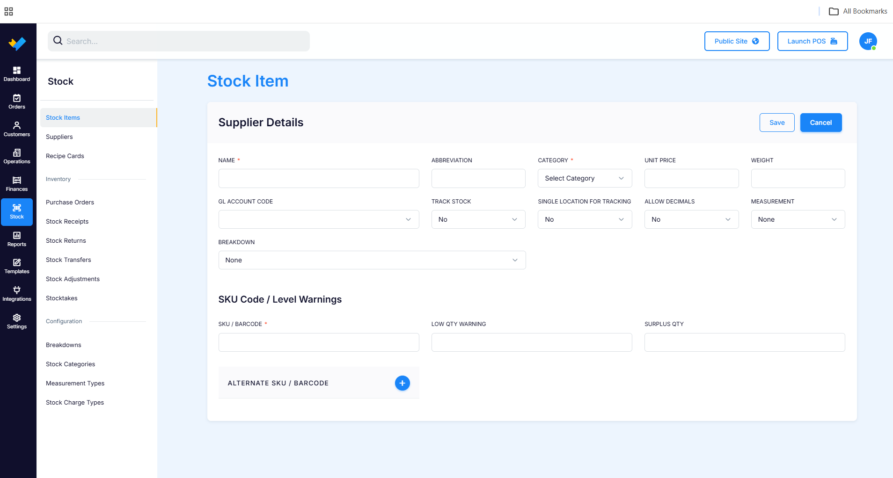Select Stock Items in the side menu

[98, 117]
